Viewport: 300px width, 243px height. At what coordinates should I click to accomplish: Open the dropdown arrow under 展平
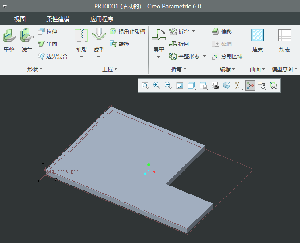coord(158,57)
